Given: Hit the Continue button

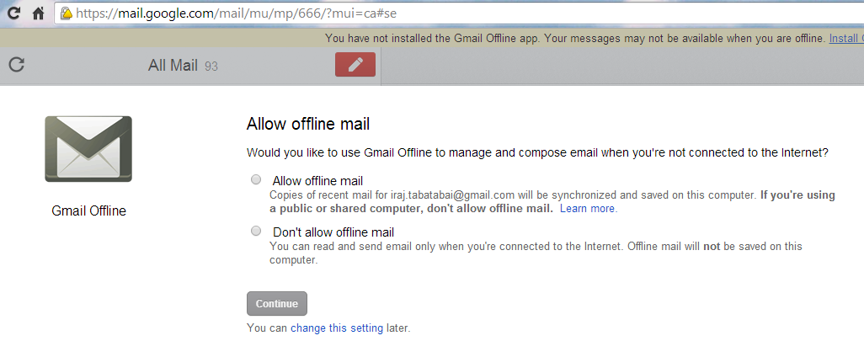Looking at the screenshot, I should [x=276, y=304].
